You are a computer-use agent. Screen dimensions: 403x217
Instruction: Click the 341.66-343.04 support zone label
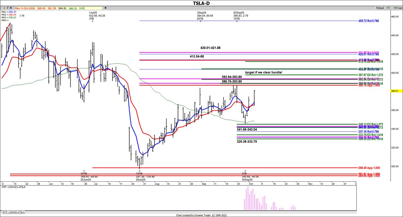click(x=247, y=129)
